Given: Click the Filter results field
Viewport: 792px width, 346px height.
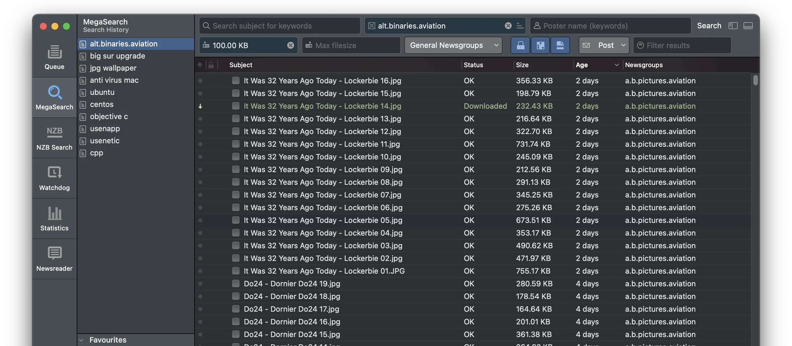Looking at the screenshot, I should [x=685, y=46].
